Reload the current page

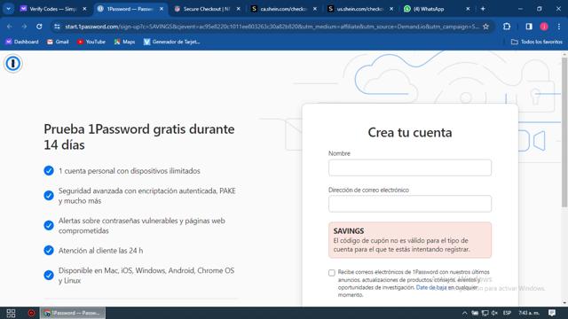[39, 27]
